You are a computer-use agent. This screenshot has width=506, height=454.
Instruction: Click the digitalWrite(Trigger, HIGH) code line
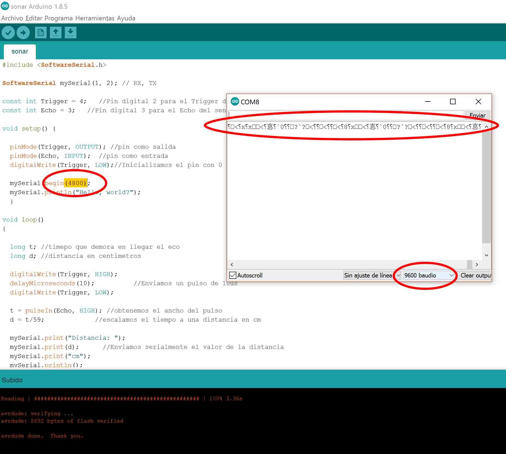coord(64,274)
